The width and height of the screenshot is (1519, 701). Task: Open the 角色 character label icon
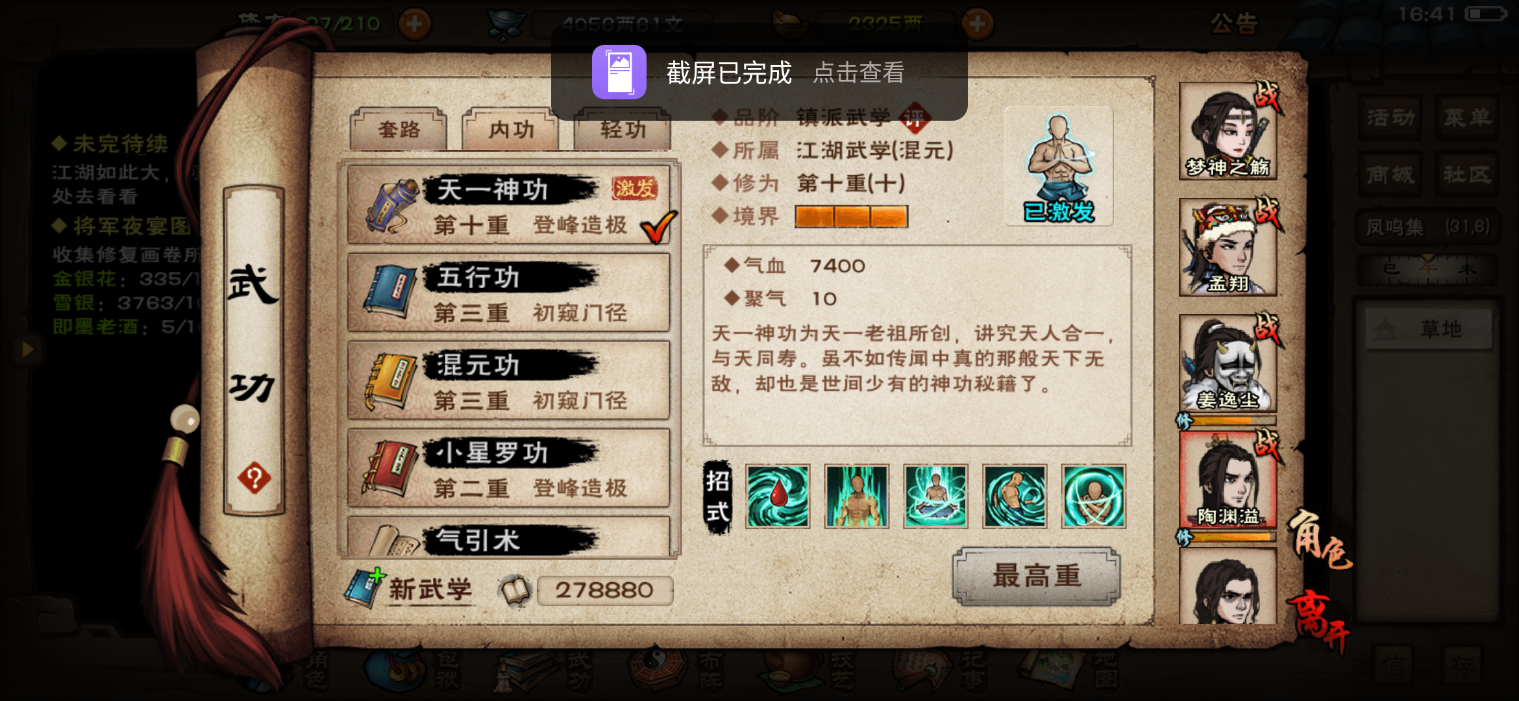[x=1320, y=539]
